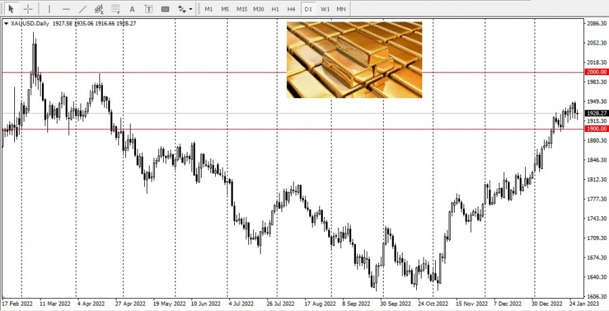The width and height of the screenshot is (609, 311).
Task: Enable the W1 weekly timeframe
Action: tap(325, 9)
